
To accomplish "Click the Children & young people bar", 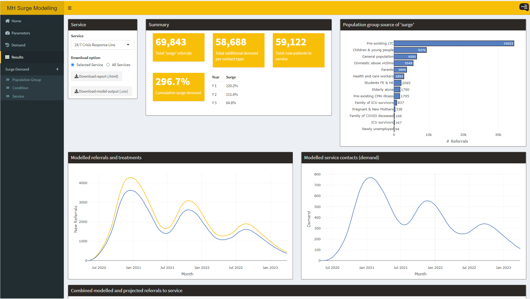I will click(x=410, y=50).
